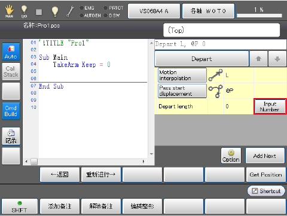
Task: Click the horizontal scroll left arrow
Action: (26, 162)
